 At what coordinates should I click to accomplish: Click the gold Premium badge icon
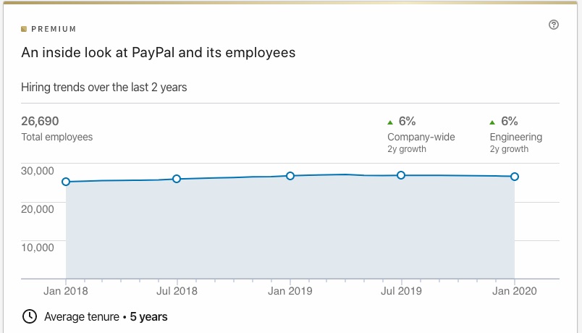[24, 29]
